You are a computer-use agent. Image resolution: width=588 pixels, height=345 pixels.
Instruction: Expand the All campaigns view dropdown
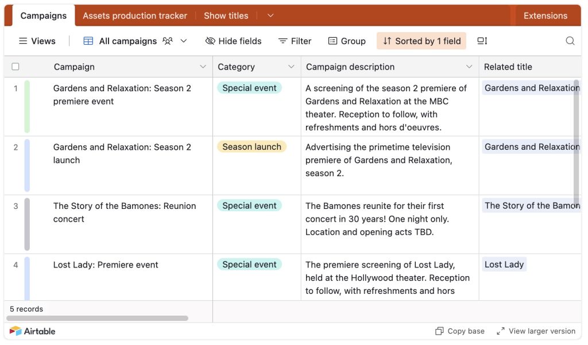[x=183, y=41]
